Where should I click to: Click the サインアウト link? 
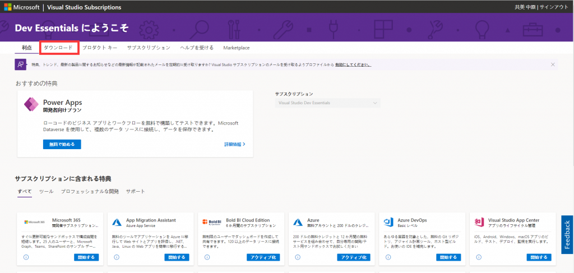pyautogui.click(x=554, y=7)
